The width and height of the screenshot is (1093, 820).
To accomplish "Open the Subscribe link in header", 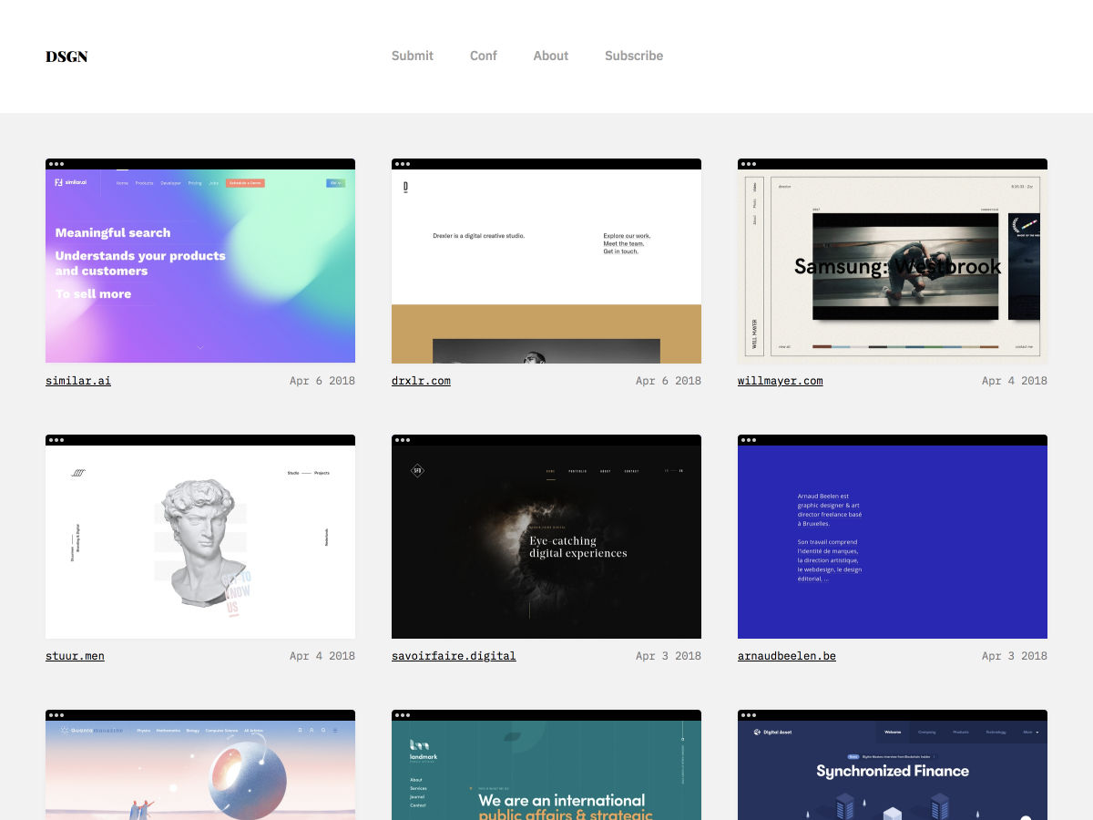I will pyautogui.click(x=634, y=56).
